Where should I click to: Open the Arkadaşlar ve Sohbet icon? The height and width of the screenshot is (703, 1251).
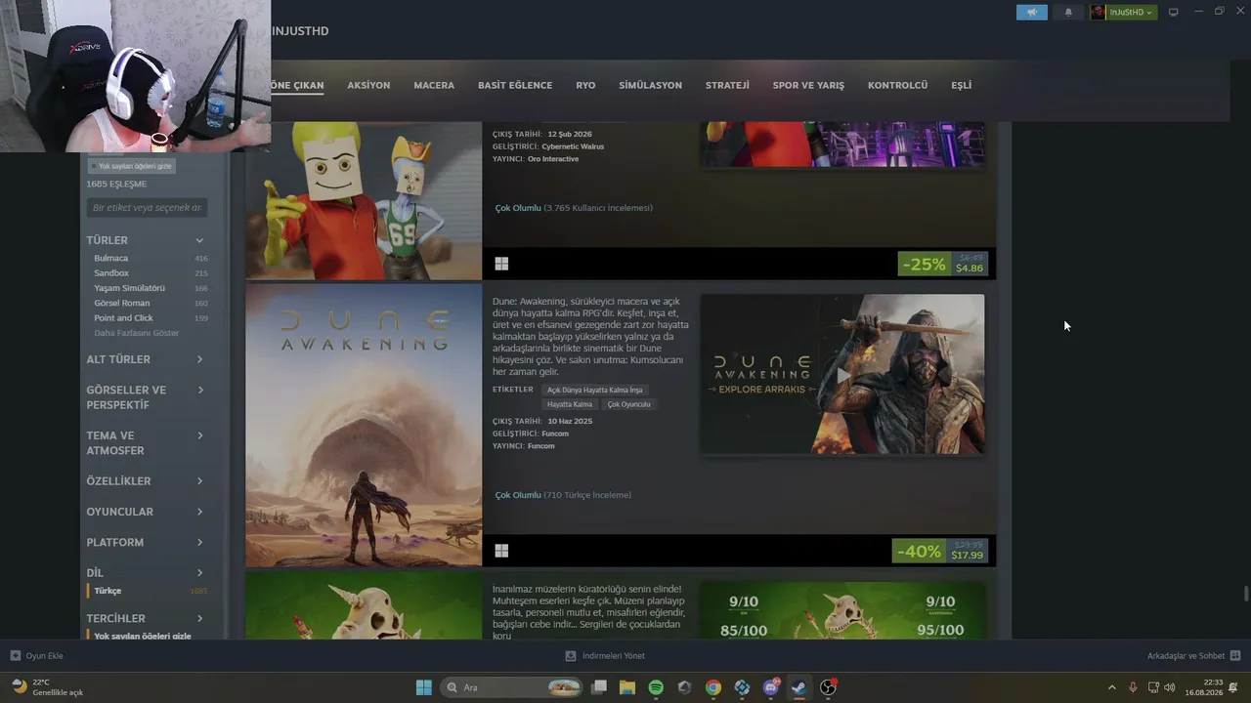(1235, 656)
